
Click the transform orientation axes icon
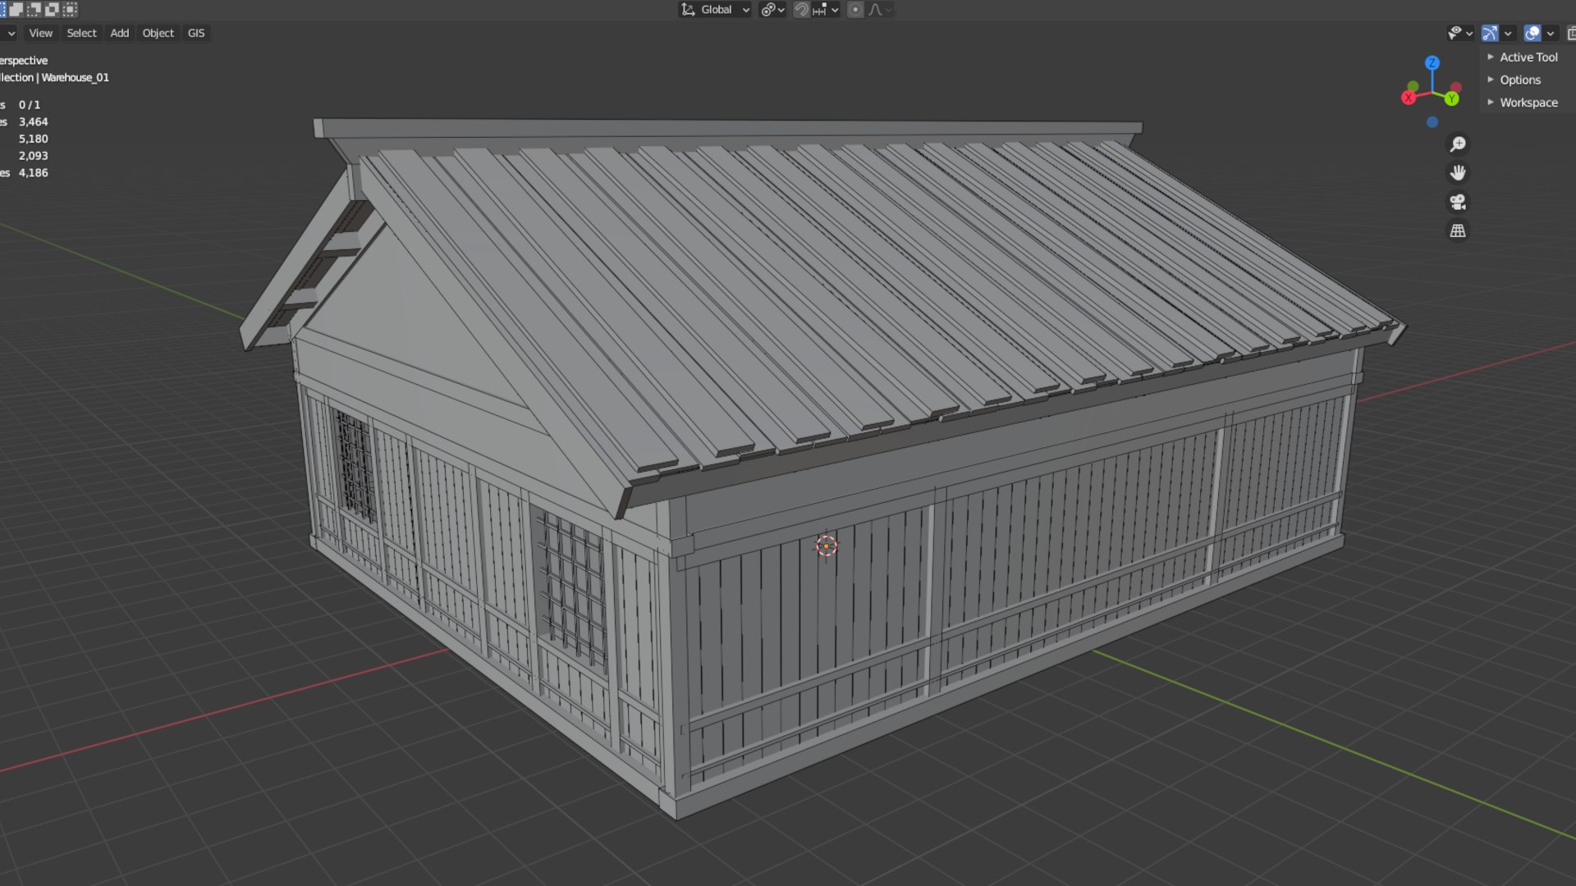688,10
